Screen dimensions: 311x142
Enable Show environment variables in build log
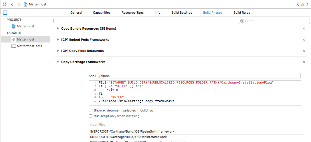91,110
